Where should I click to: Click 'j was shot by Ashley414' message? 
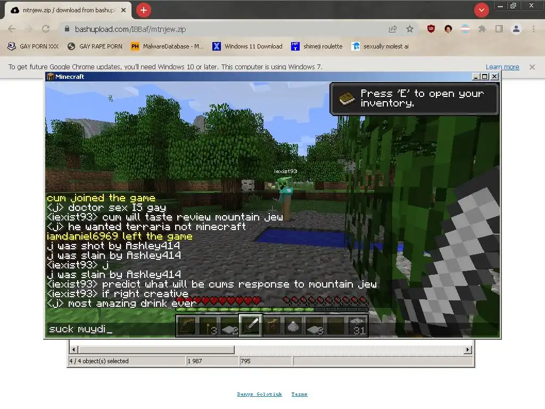pyautogui.click(x=113, y=246)
